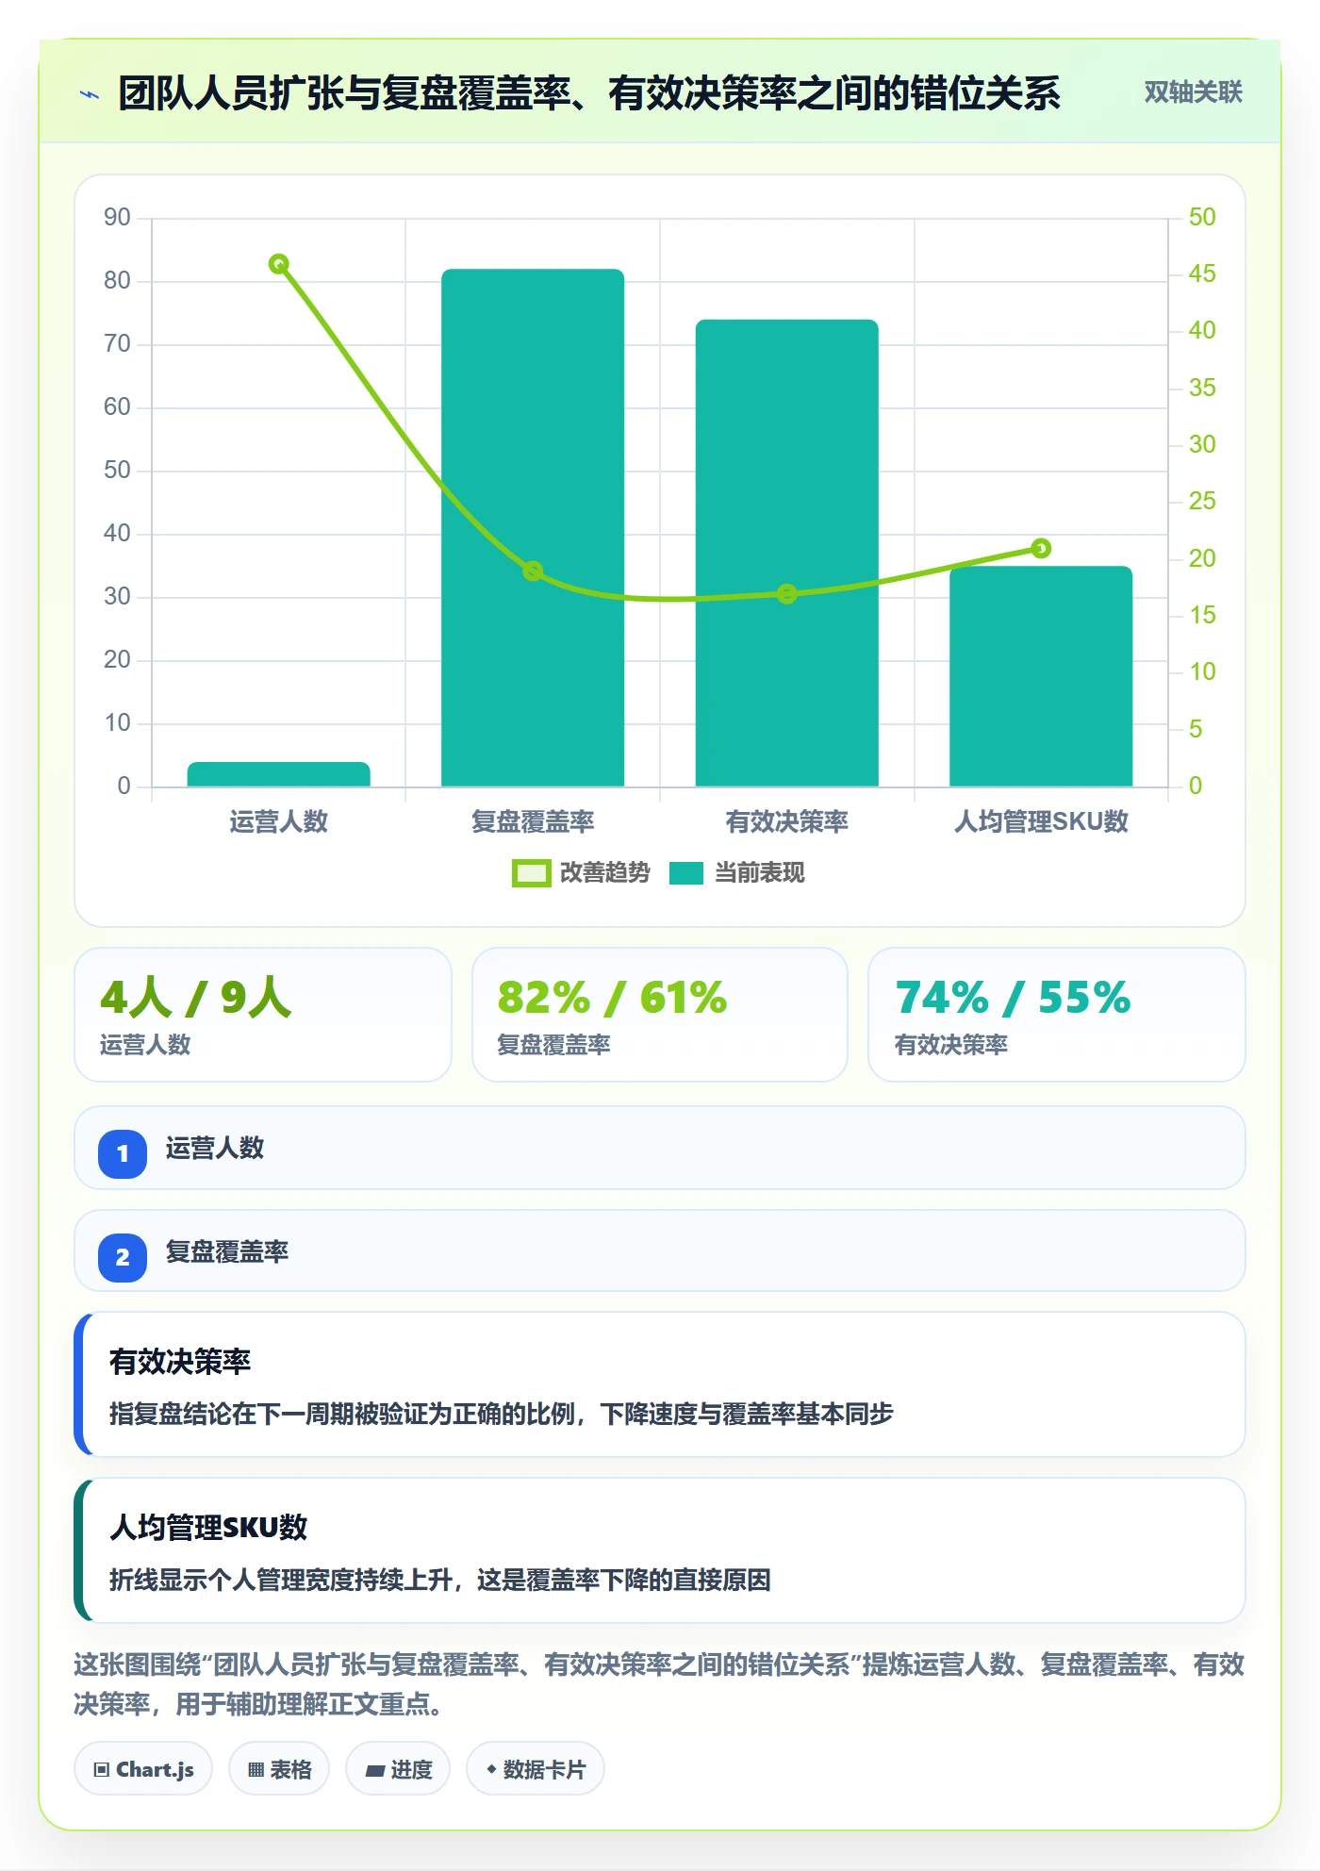Click the 数据卡片 tag chip

536,1769
